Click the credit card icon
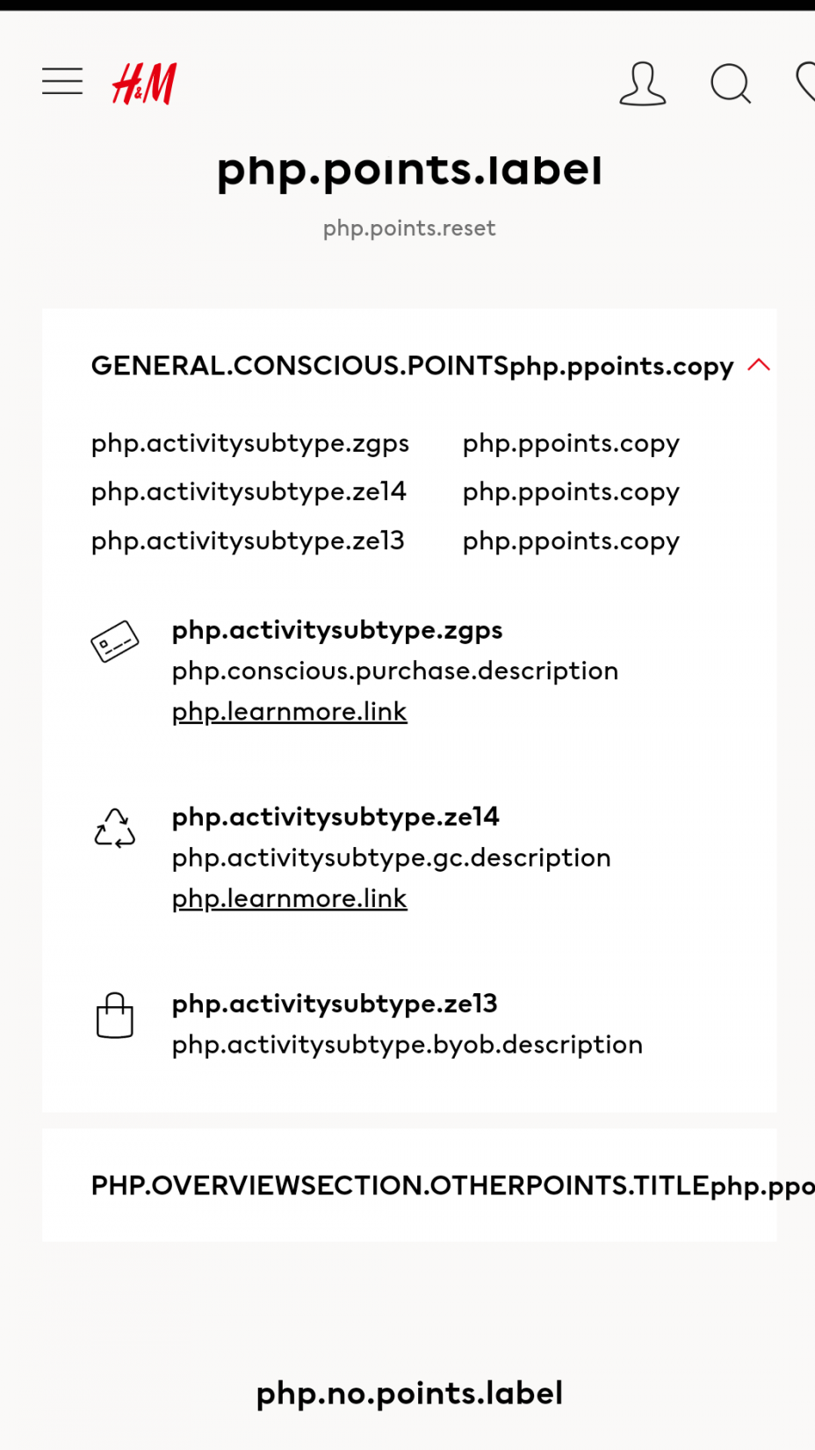The width and height of the screenshot is (815, 1450). [115, 642]
